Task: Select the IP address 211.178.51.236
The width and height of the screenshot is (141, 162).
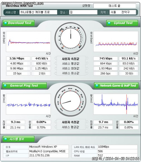Action: (49, 156)
